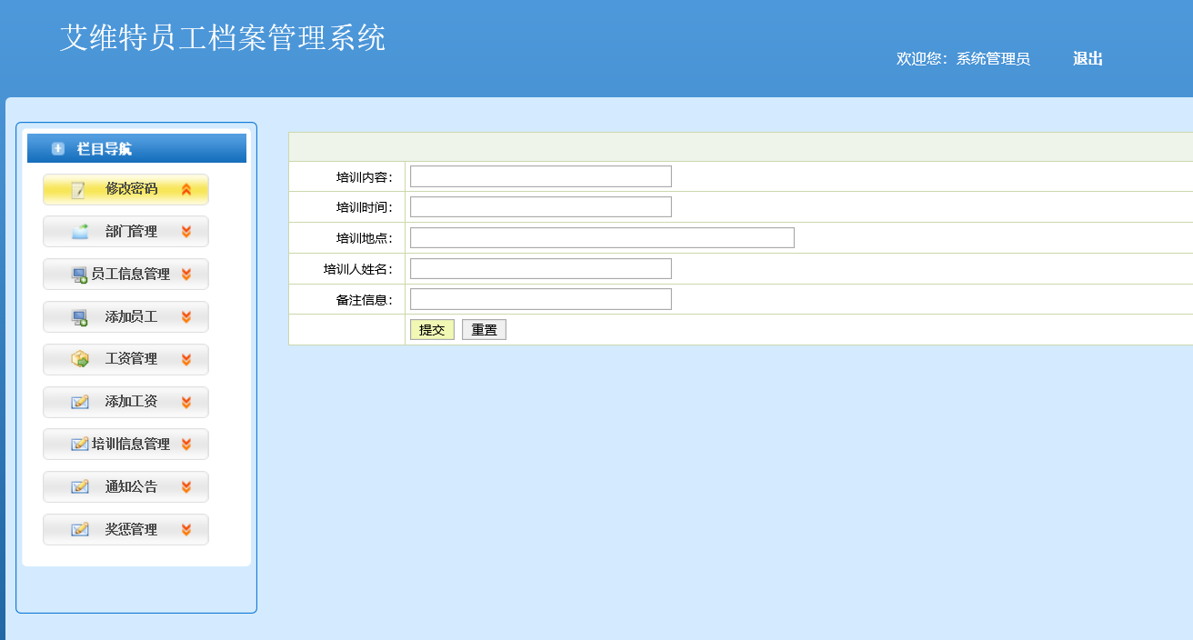This screenshot has width=1193, height=640.
Task: Focus the 培训地点 input field
Action: coord(602,238)
